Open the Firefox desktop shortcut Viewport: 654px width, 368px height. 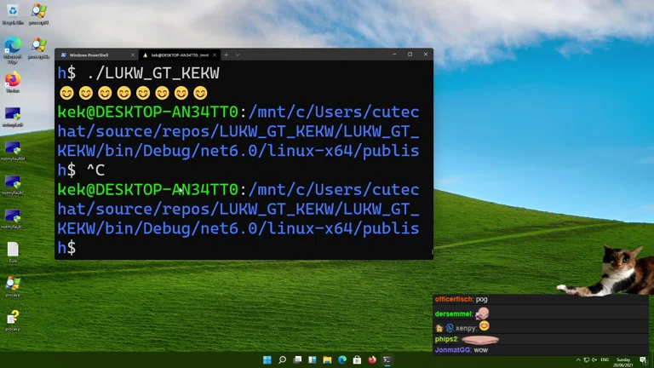(x=13, y=82)
